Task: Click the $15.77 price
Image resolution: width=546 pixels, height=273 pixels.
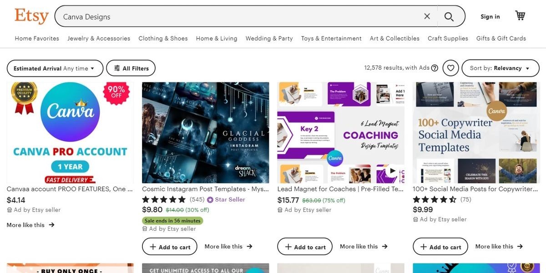Action: (288, 200)
